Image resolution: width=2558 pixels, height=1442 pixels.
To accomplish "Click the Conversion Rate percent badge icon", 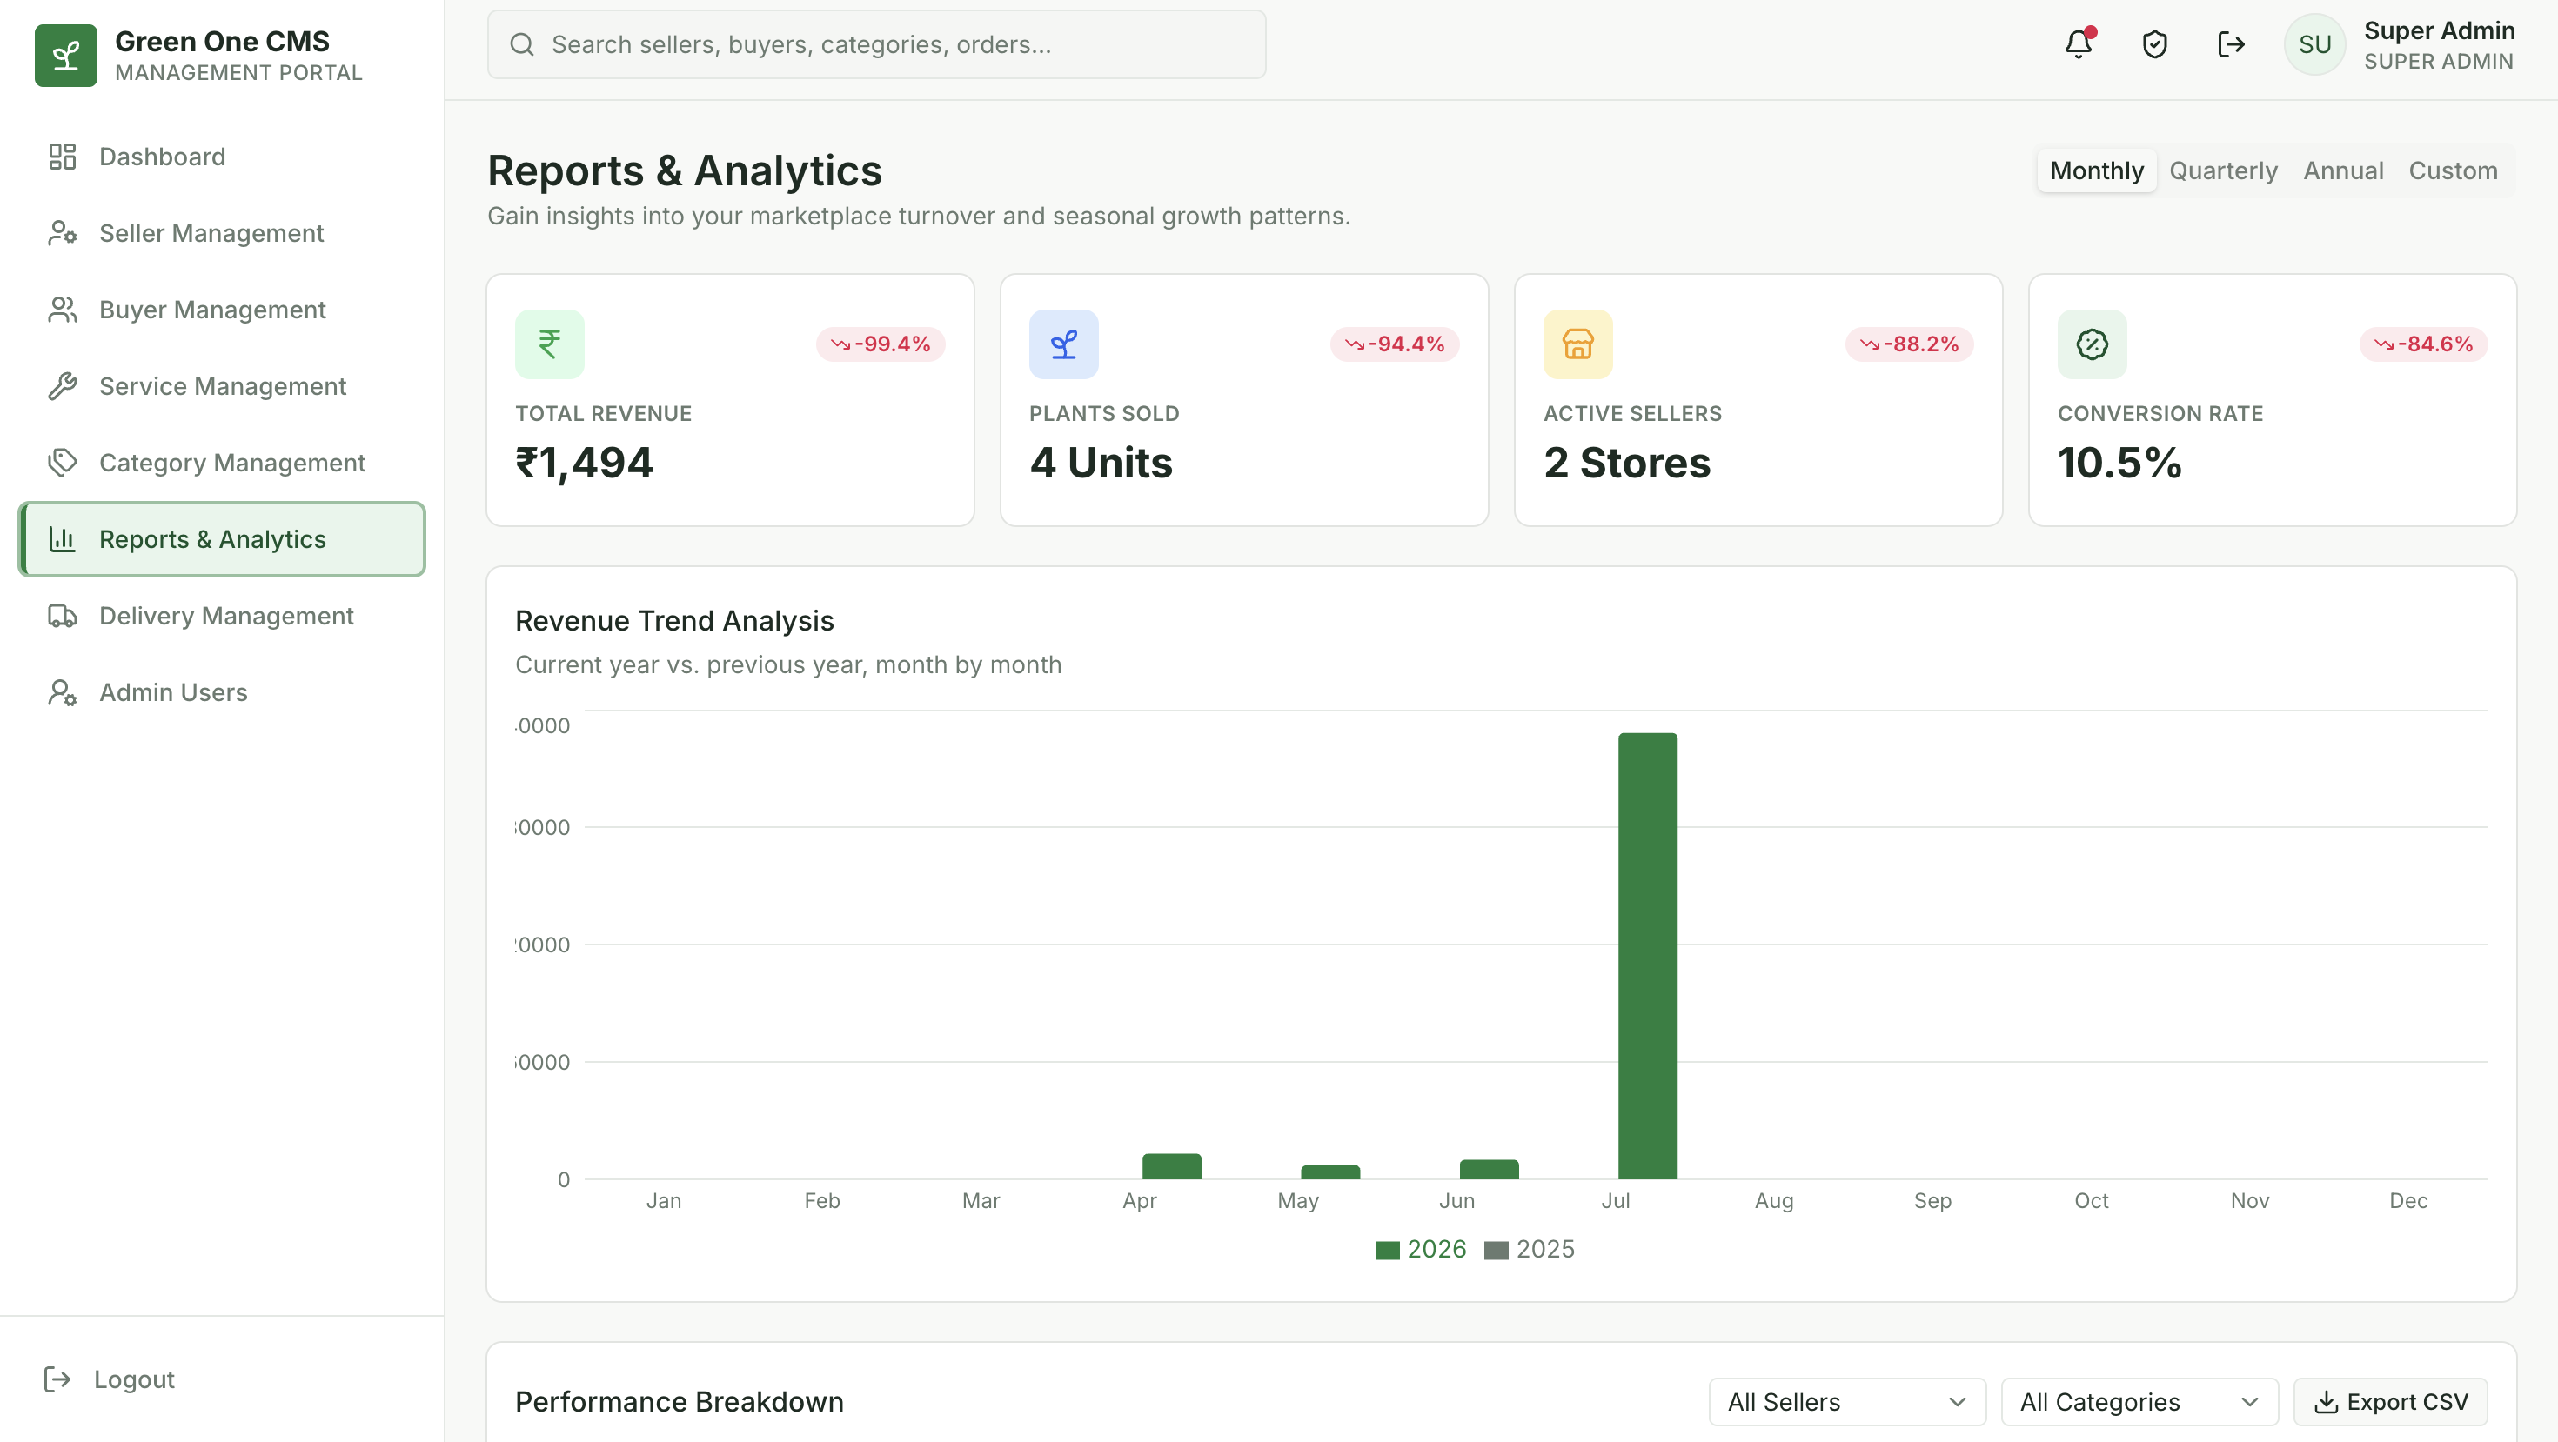I will [2093, 344].
